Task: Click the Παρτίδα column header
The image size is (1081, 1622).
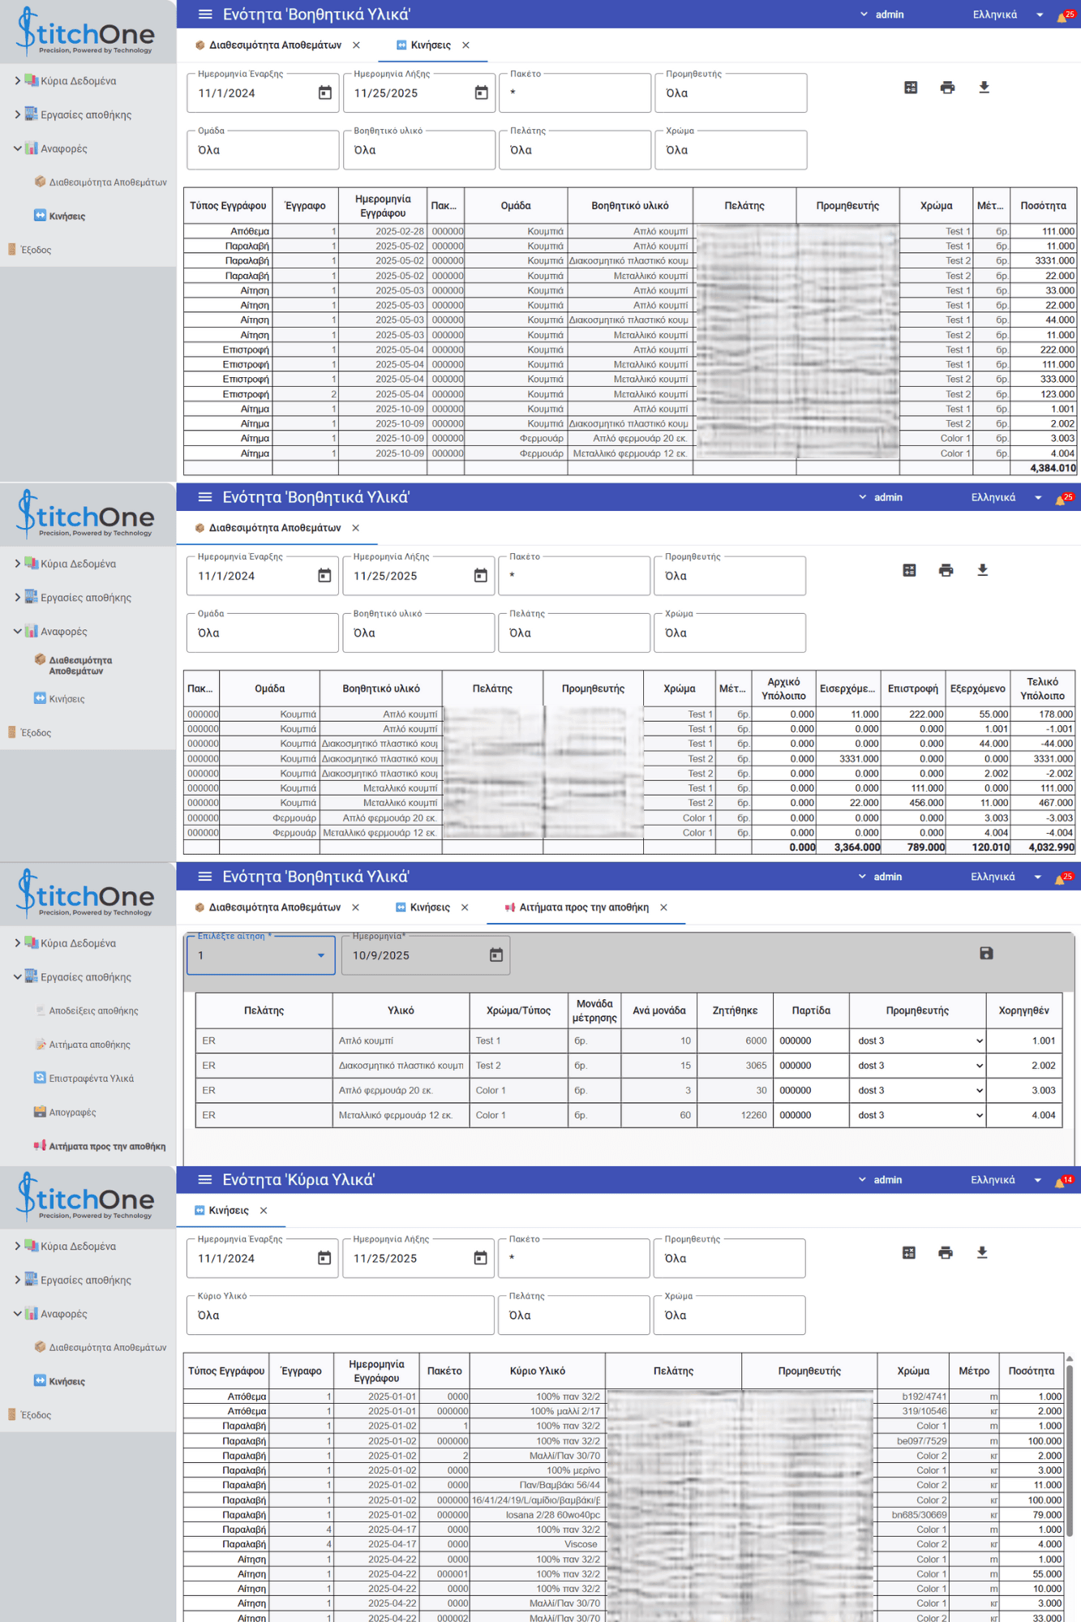Action: 811,1011
